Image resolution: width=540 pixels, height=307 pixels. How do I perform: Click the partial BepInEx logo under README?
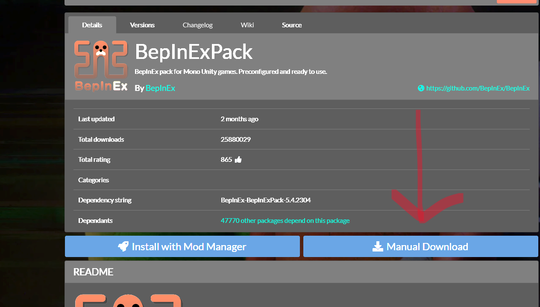(128, 300)
